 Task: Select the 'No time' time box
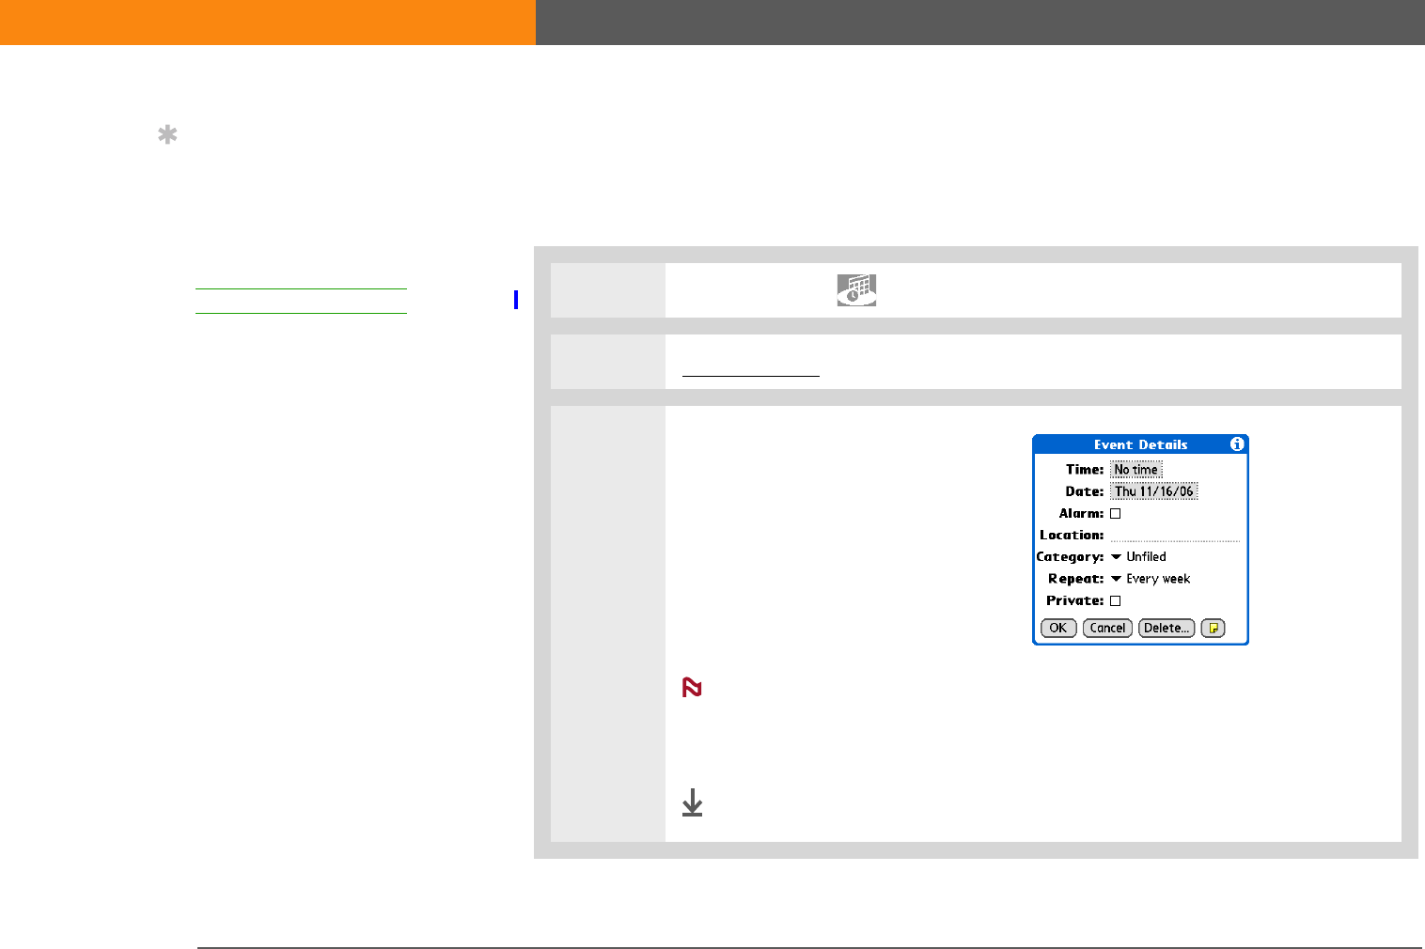(x=1136, y=470)
